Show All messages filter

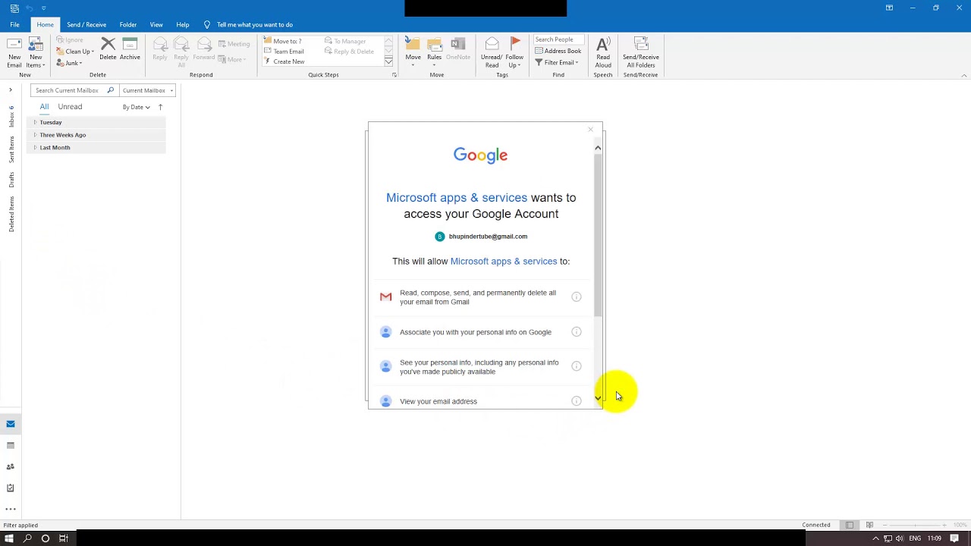point(44,107)
